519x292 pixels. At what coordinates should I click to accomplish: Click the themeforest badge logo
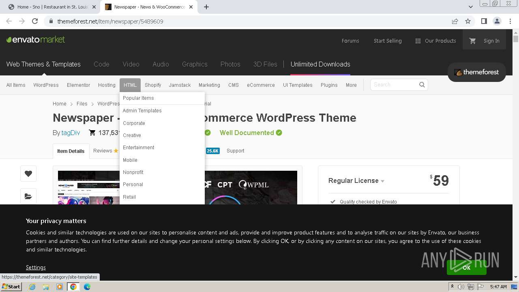tap(476, 72)
